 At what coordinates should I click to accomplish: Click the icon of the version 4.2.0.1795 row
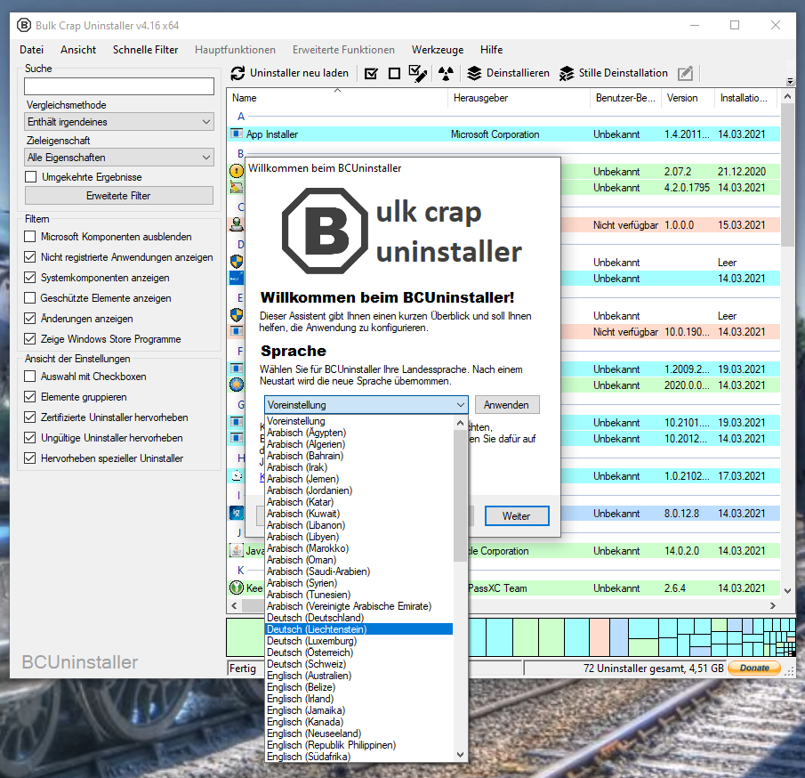(236, 188)
